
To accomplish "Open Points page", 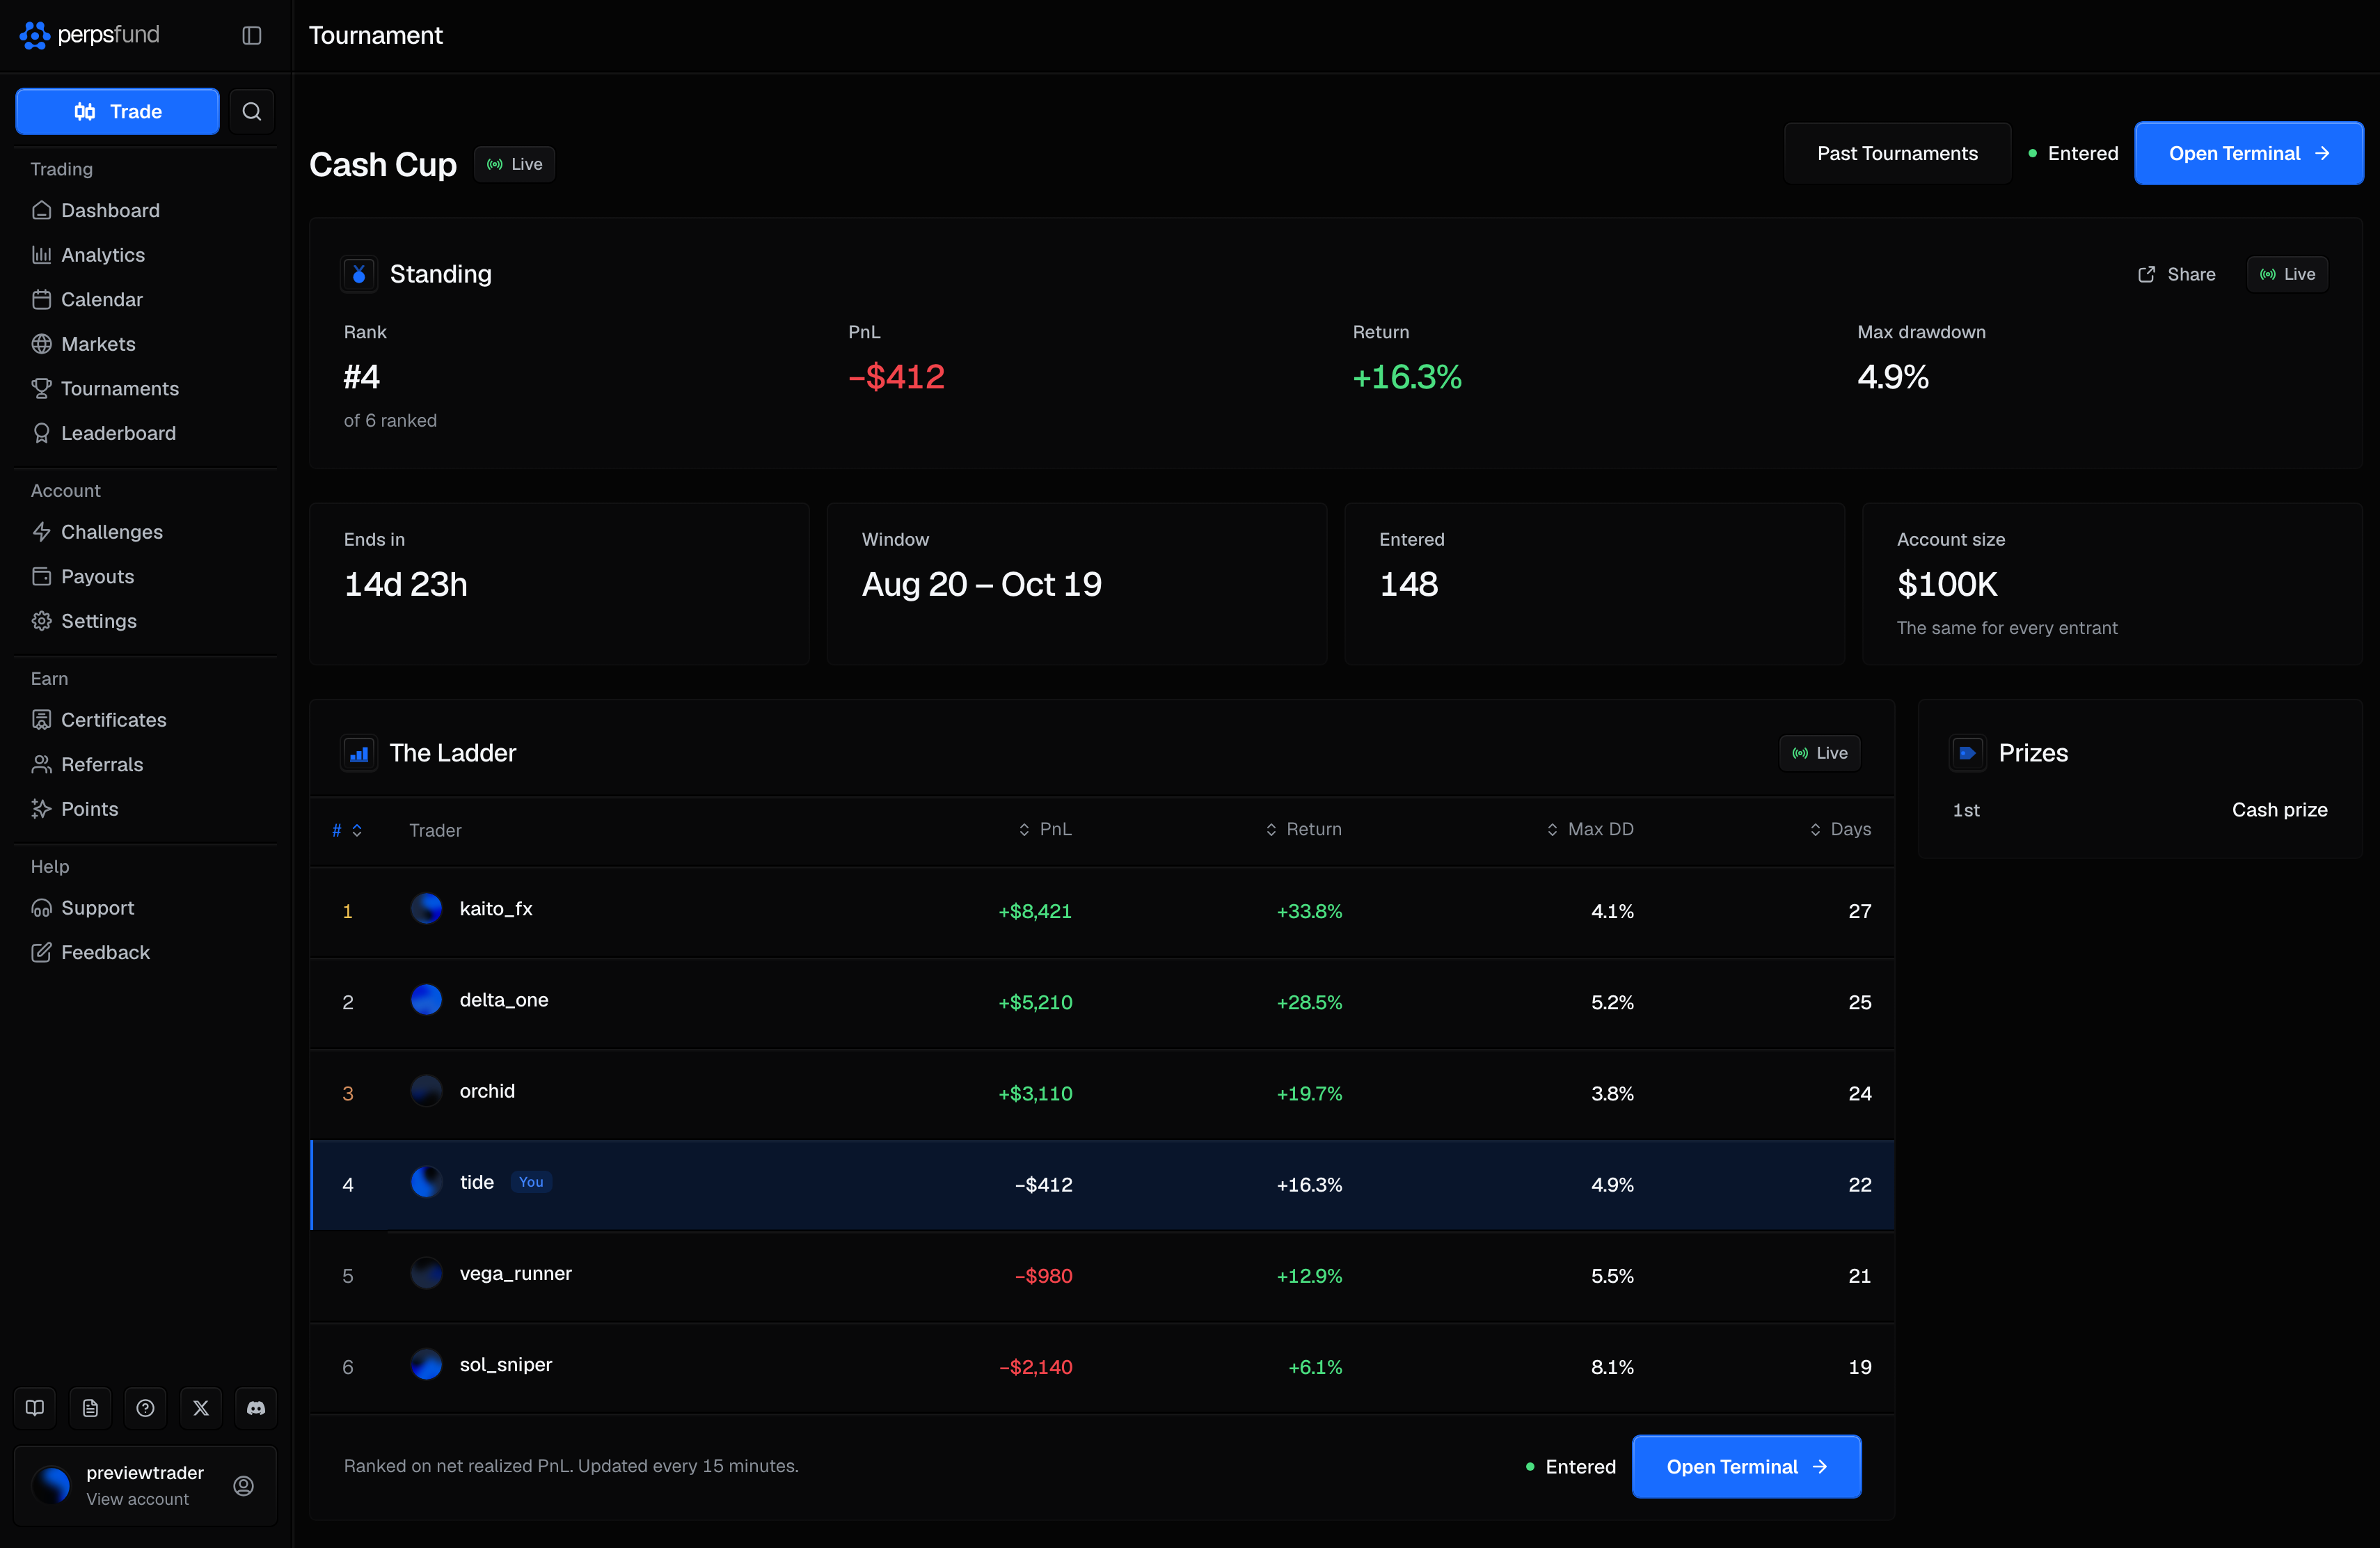I will pyautogui.click(x=146, y=809).
